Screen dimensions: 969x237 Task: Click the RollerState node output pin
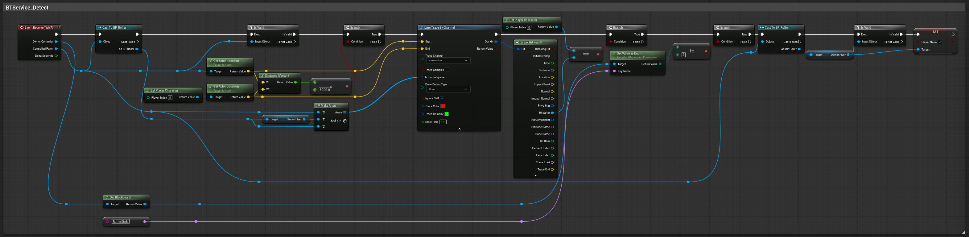click(145, 222)
